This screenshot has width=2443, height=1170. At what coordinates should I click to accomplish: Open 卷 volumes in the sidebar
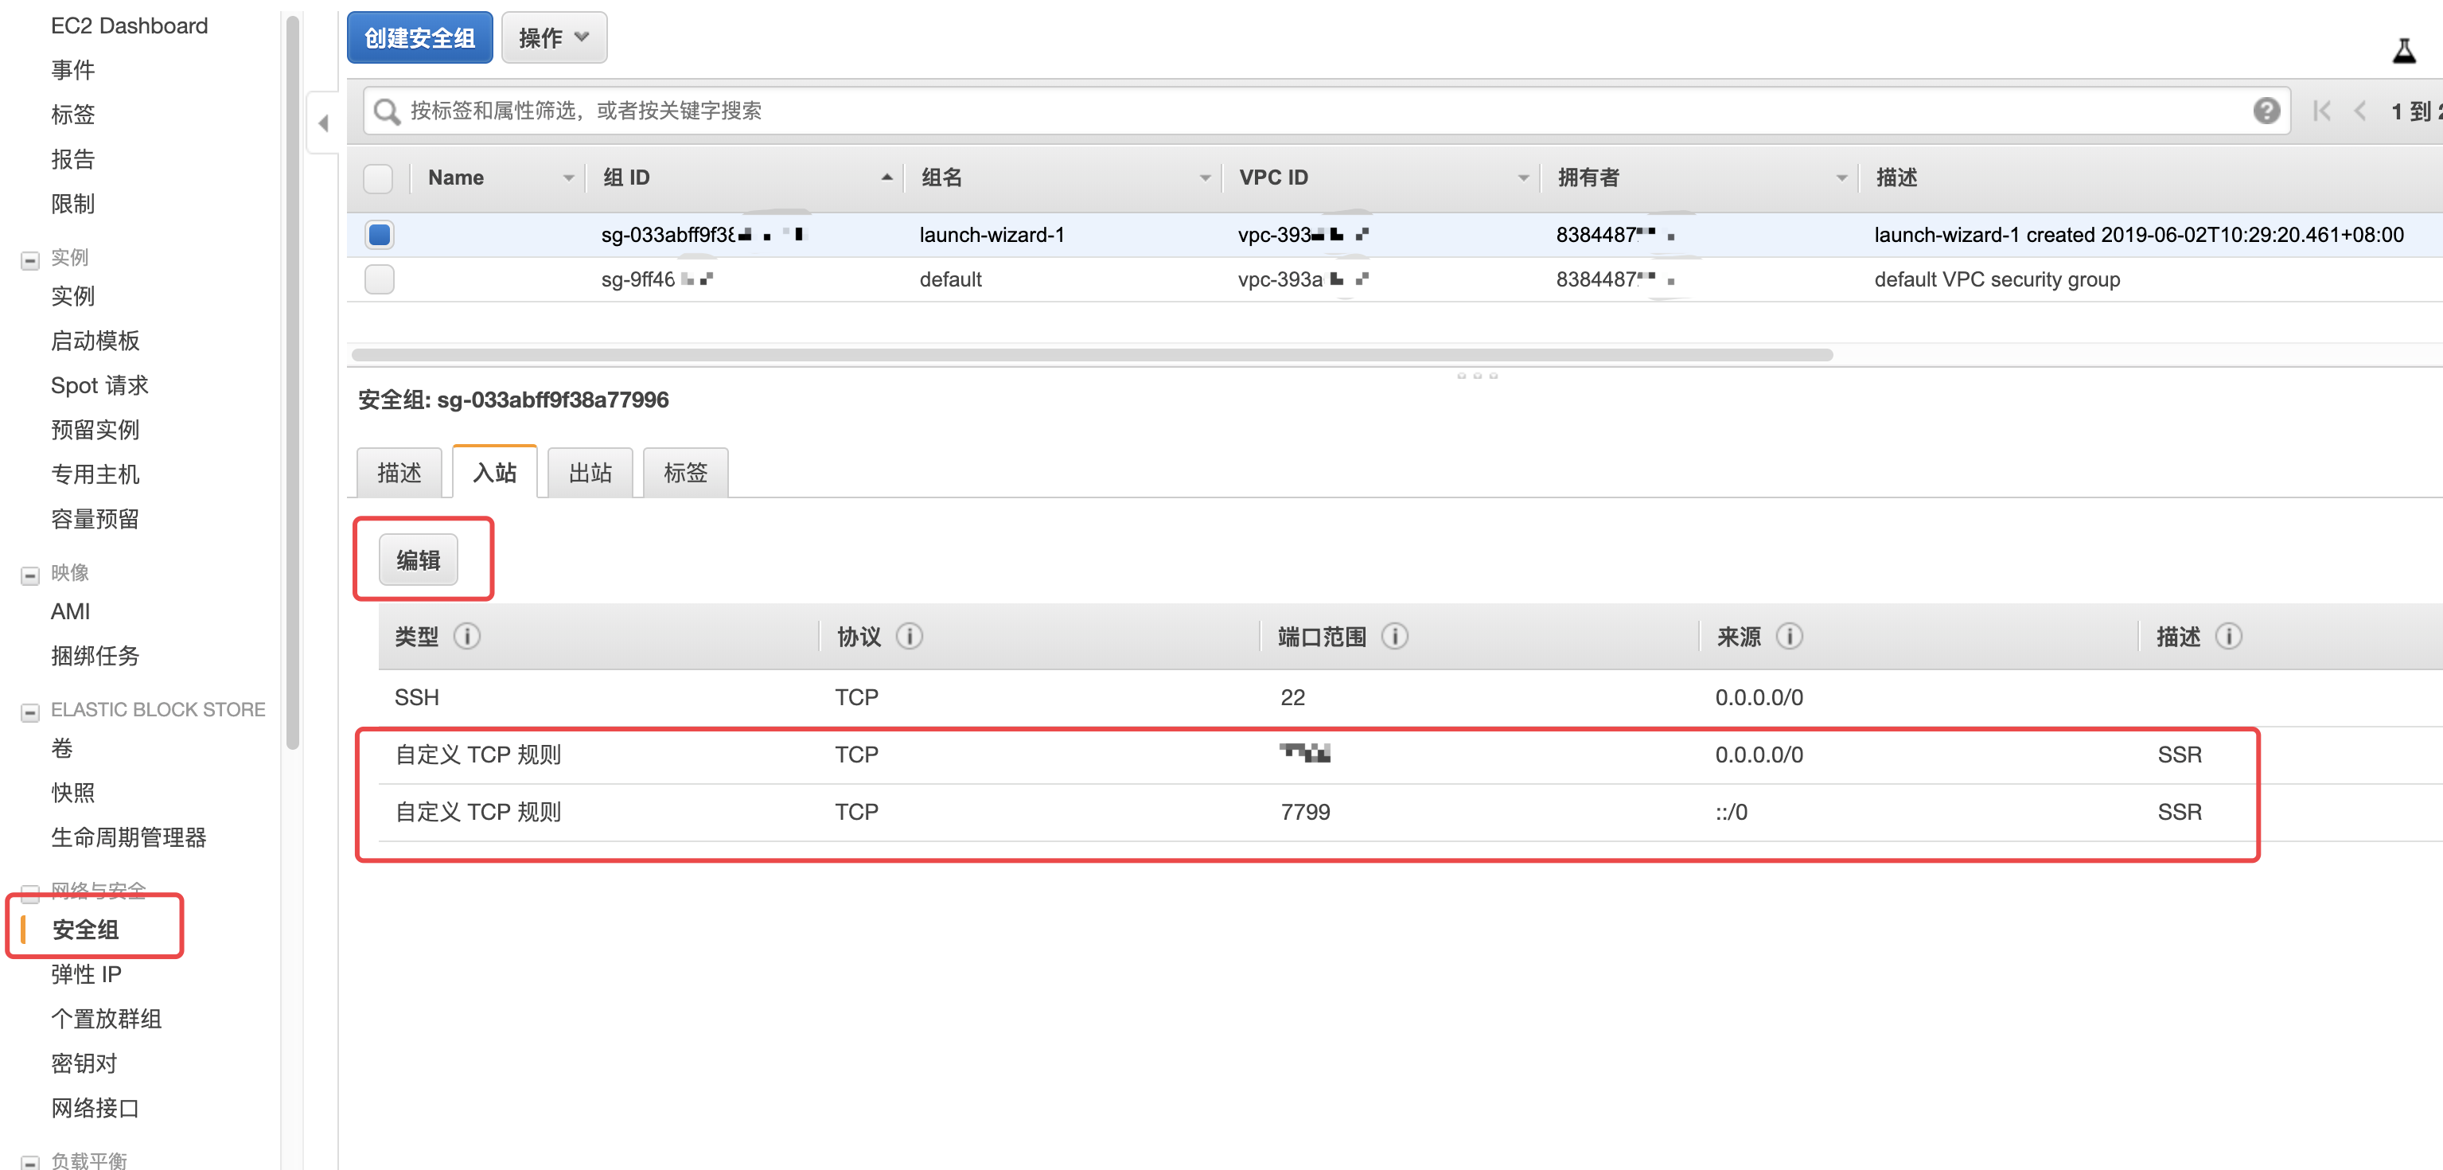(x=61, y=747)
